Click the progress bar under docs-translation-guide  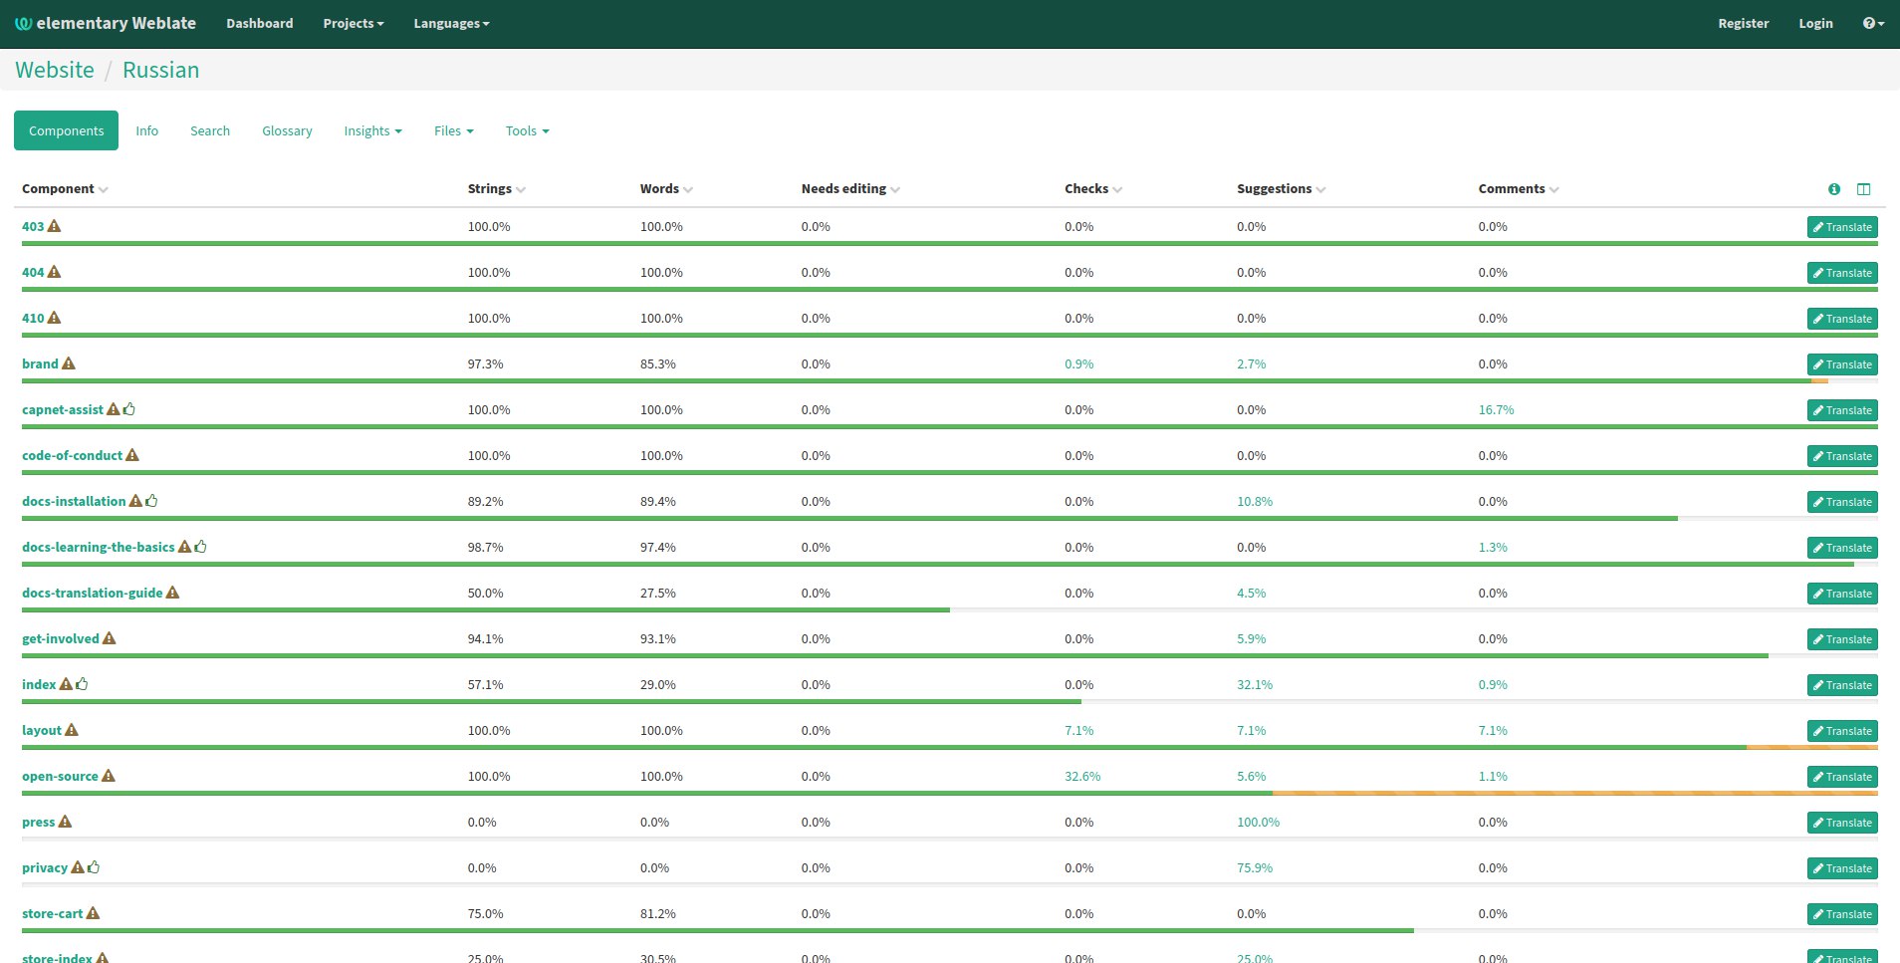950,609
